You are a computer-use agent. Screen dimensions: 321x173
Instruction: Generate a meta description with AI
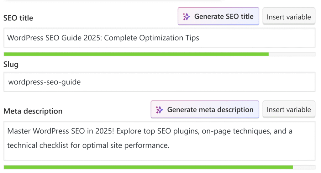[205, 109]
